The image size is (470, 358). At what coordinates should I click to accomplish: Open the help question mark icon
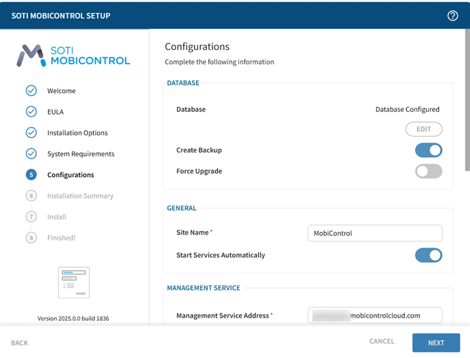pos(452,16)
